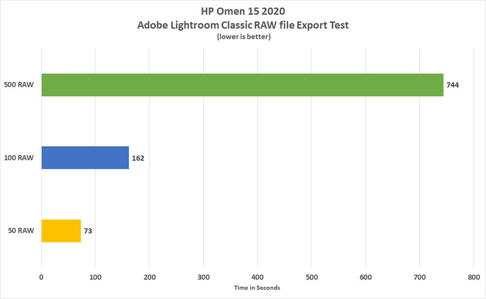Click the '400' axis tick label

[x=258, y=277]
